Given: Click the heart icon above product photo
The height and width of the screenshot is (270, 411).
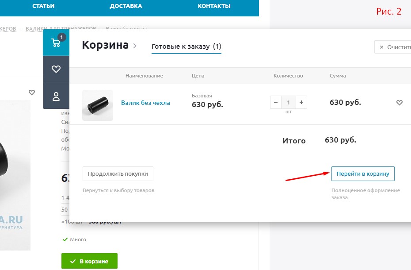Looking at the screenshot, I should (x=32, y=93).
